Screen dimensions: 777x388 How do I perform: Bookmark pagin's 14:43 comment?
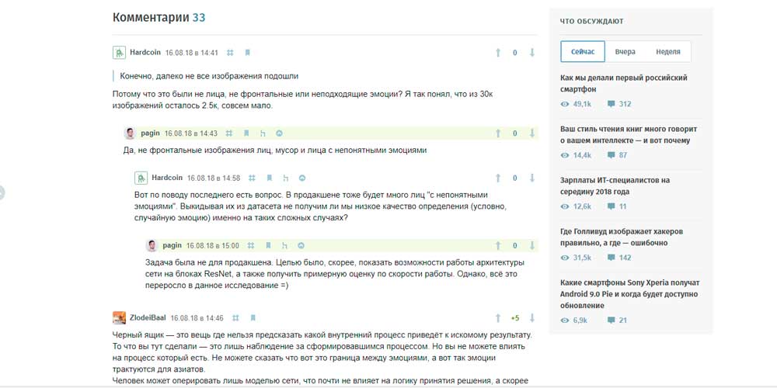(x=246, y=133)
